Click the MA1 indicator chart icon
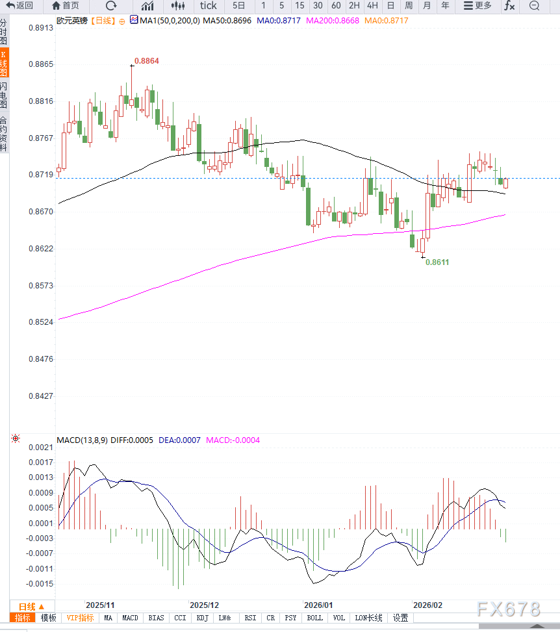Image resolution: width=560 pixels, height=632 pixels. tap(134, 21)
